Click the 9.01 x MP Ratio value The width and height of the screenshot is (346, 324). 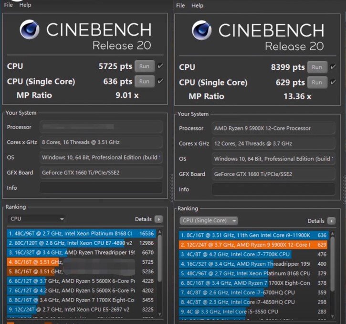coord(127,95)
